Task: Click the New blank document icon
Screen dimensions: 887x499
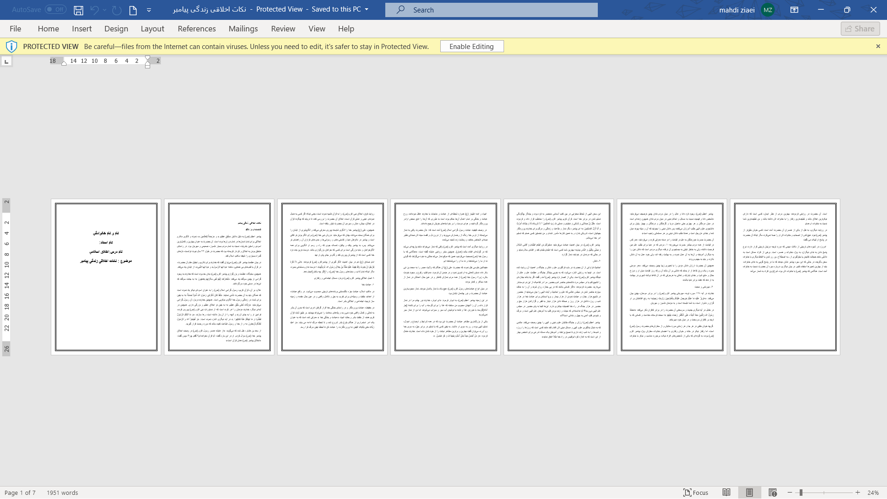Action: (x=133, y=10)
